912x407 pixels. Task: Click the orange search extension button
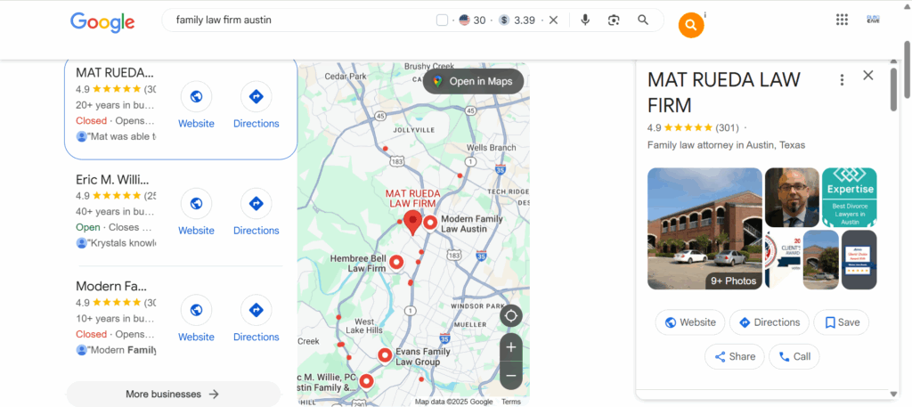691,26
